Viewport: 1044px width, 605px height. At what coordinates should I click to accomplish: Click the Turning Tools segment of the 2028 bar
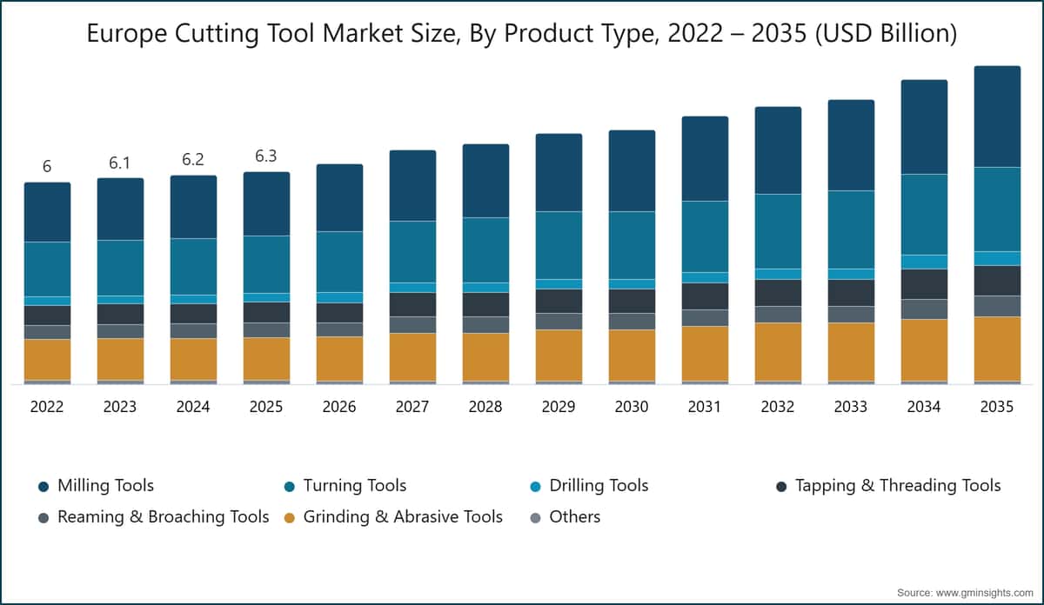click(485, 250)
